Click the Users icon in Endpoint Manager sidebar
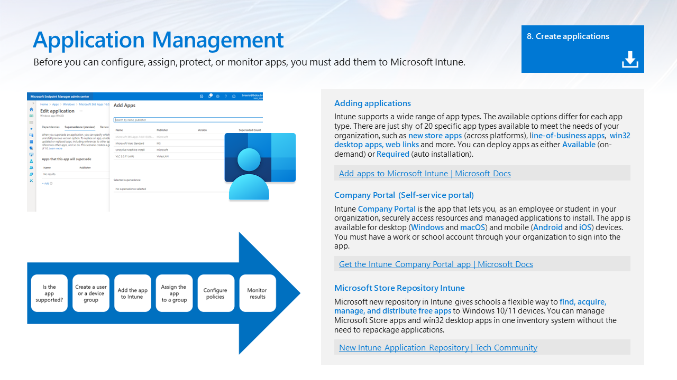Image resolution: width=677 pixels, height=380 pixels. coord(31,161)
